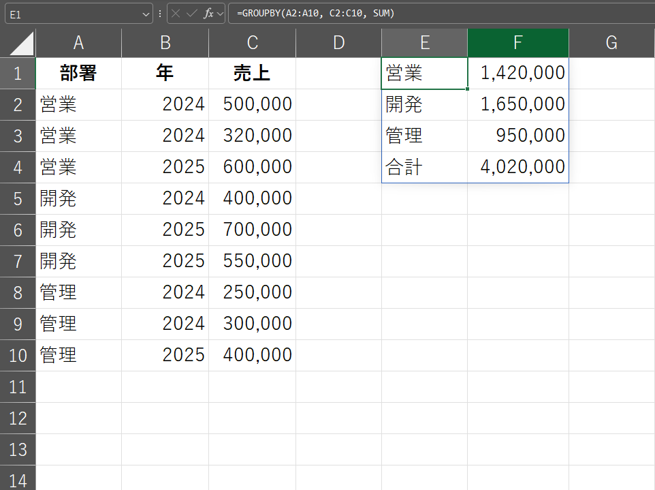Select column D header

(x=338, y=43)
